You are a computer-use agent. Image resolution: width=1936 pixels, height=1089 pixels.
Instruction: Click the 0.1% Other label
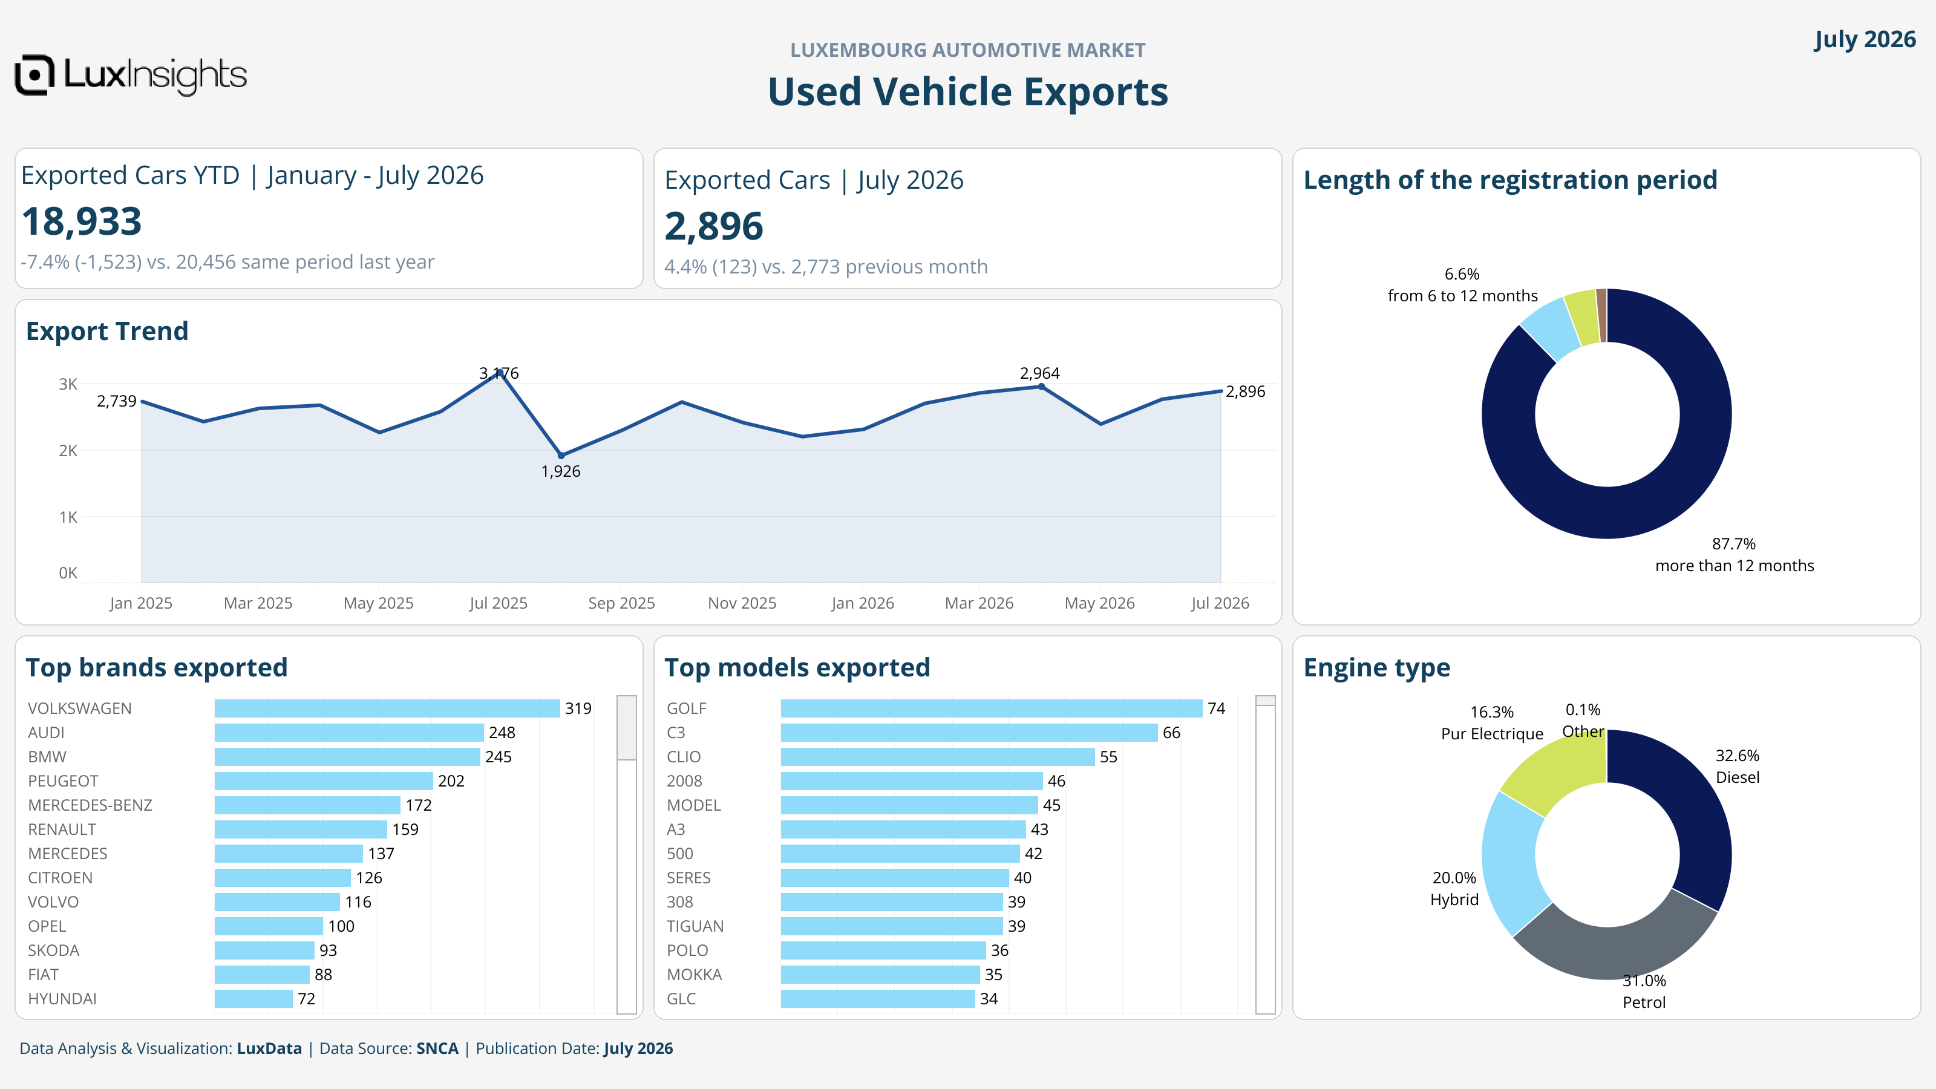[x=1583, y=720]
